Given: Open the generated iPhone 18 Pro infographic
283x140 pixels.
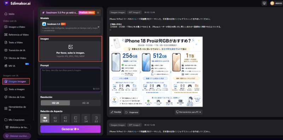Looking at the screenshot, I should [156, 72].
